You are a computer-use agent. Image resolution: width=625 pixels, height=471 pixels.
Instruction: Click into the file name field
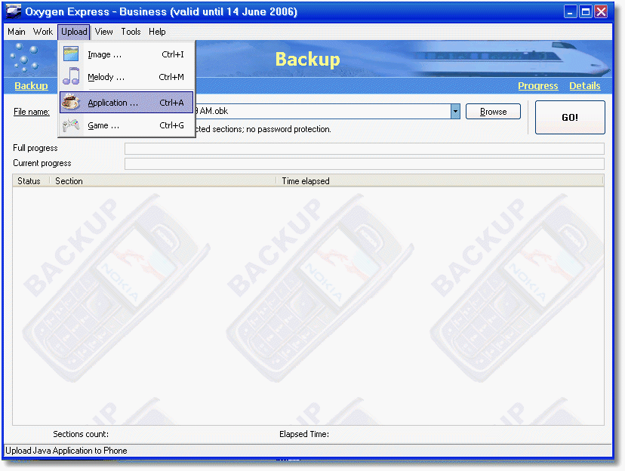click(x=323, y=111)
